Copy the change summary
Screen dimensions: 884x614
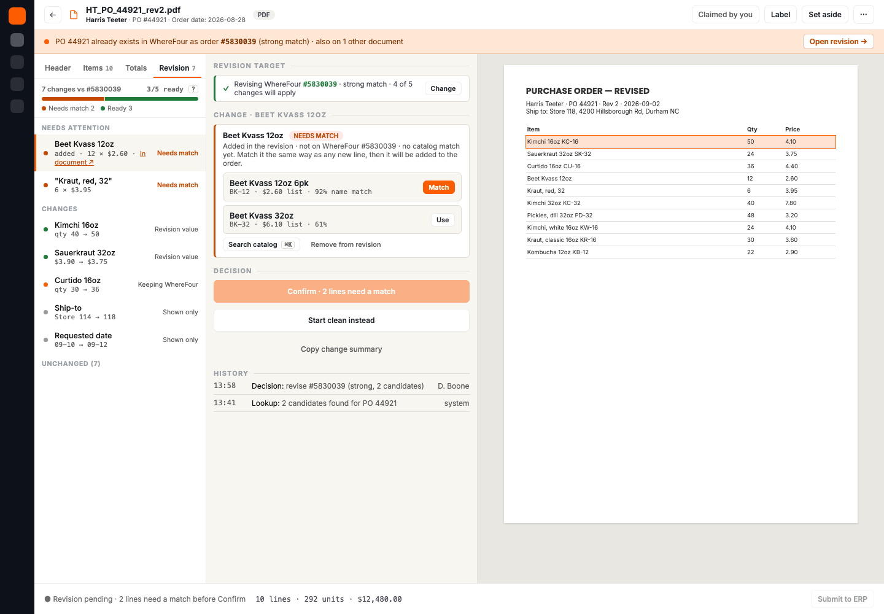[341, 349]
